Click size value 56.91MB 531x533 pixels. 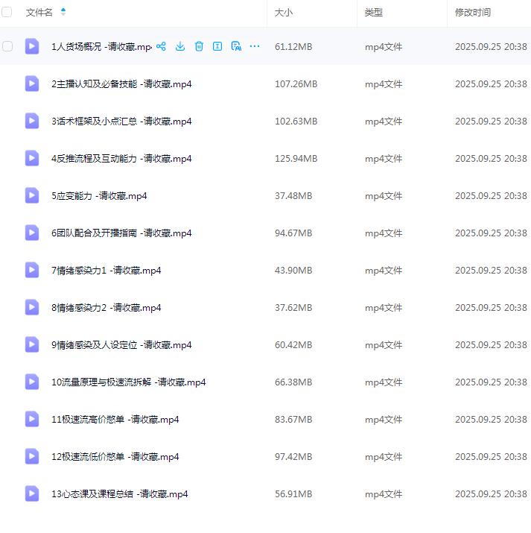pos(293,494)
